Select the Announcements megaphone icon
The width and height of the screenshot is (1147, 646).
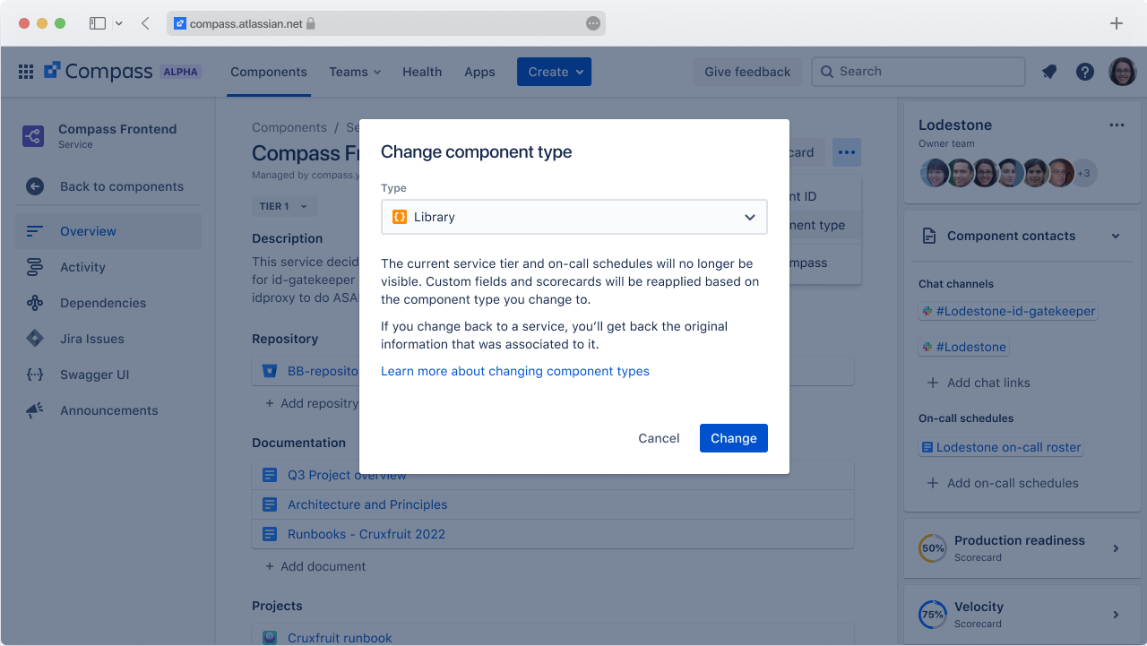tap(35, 409)
